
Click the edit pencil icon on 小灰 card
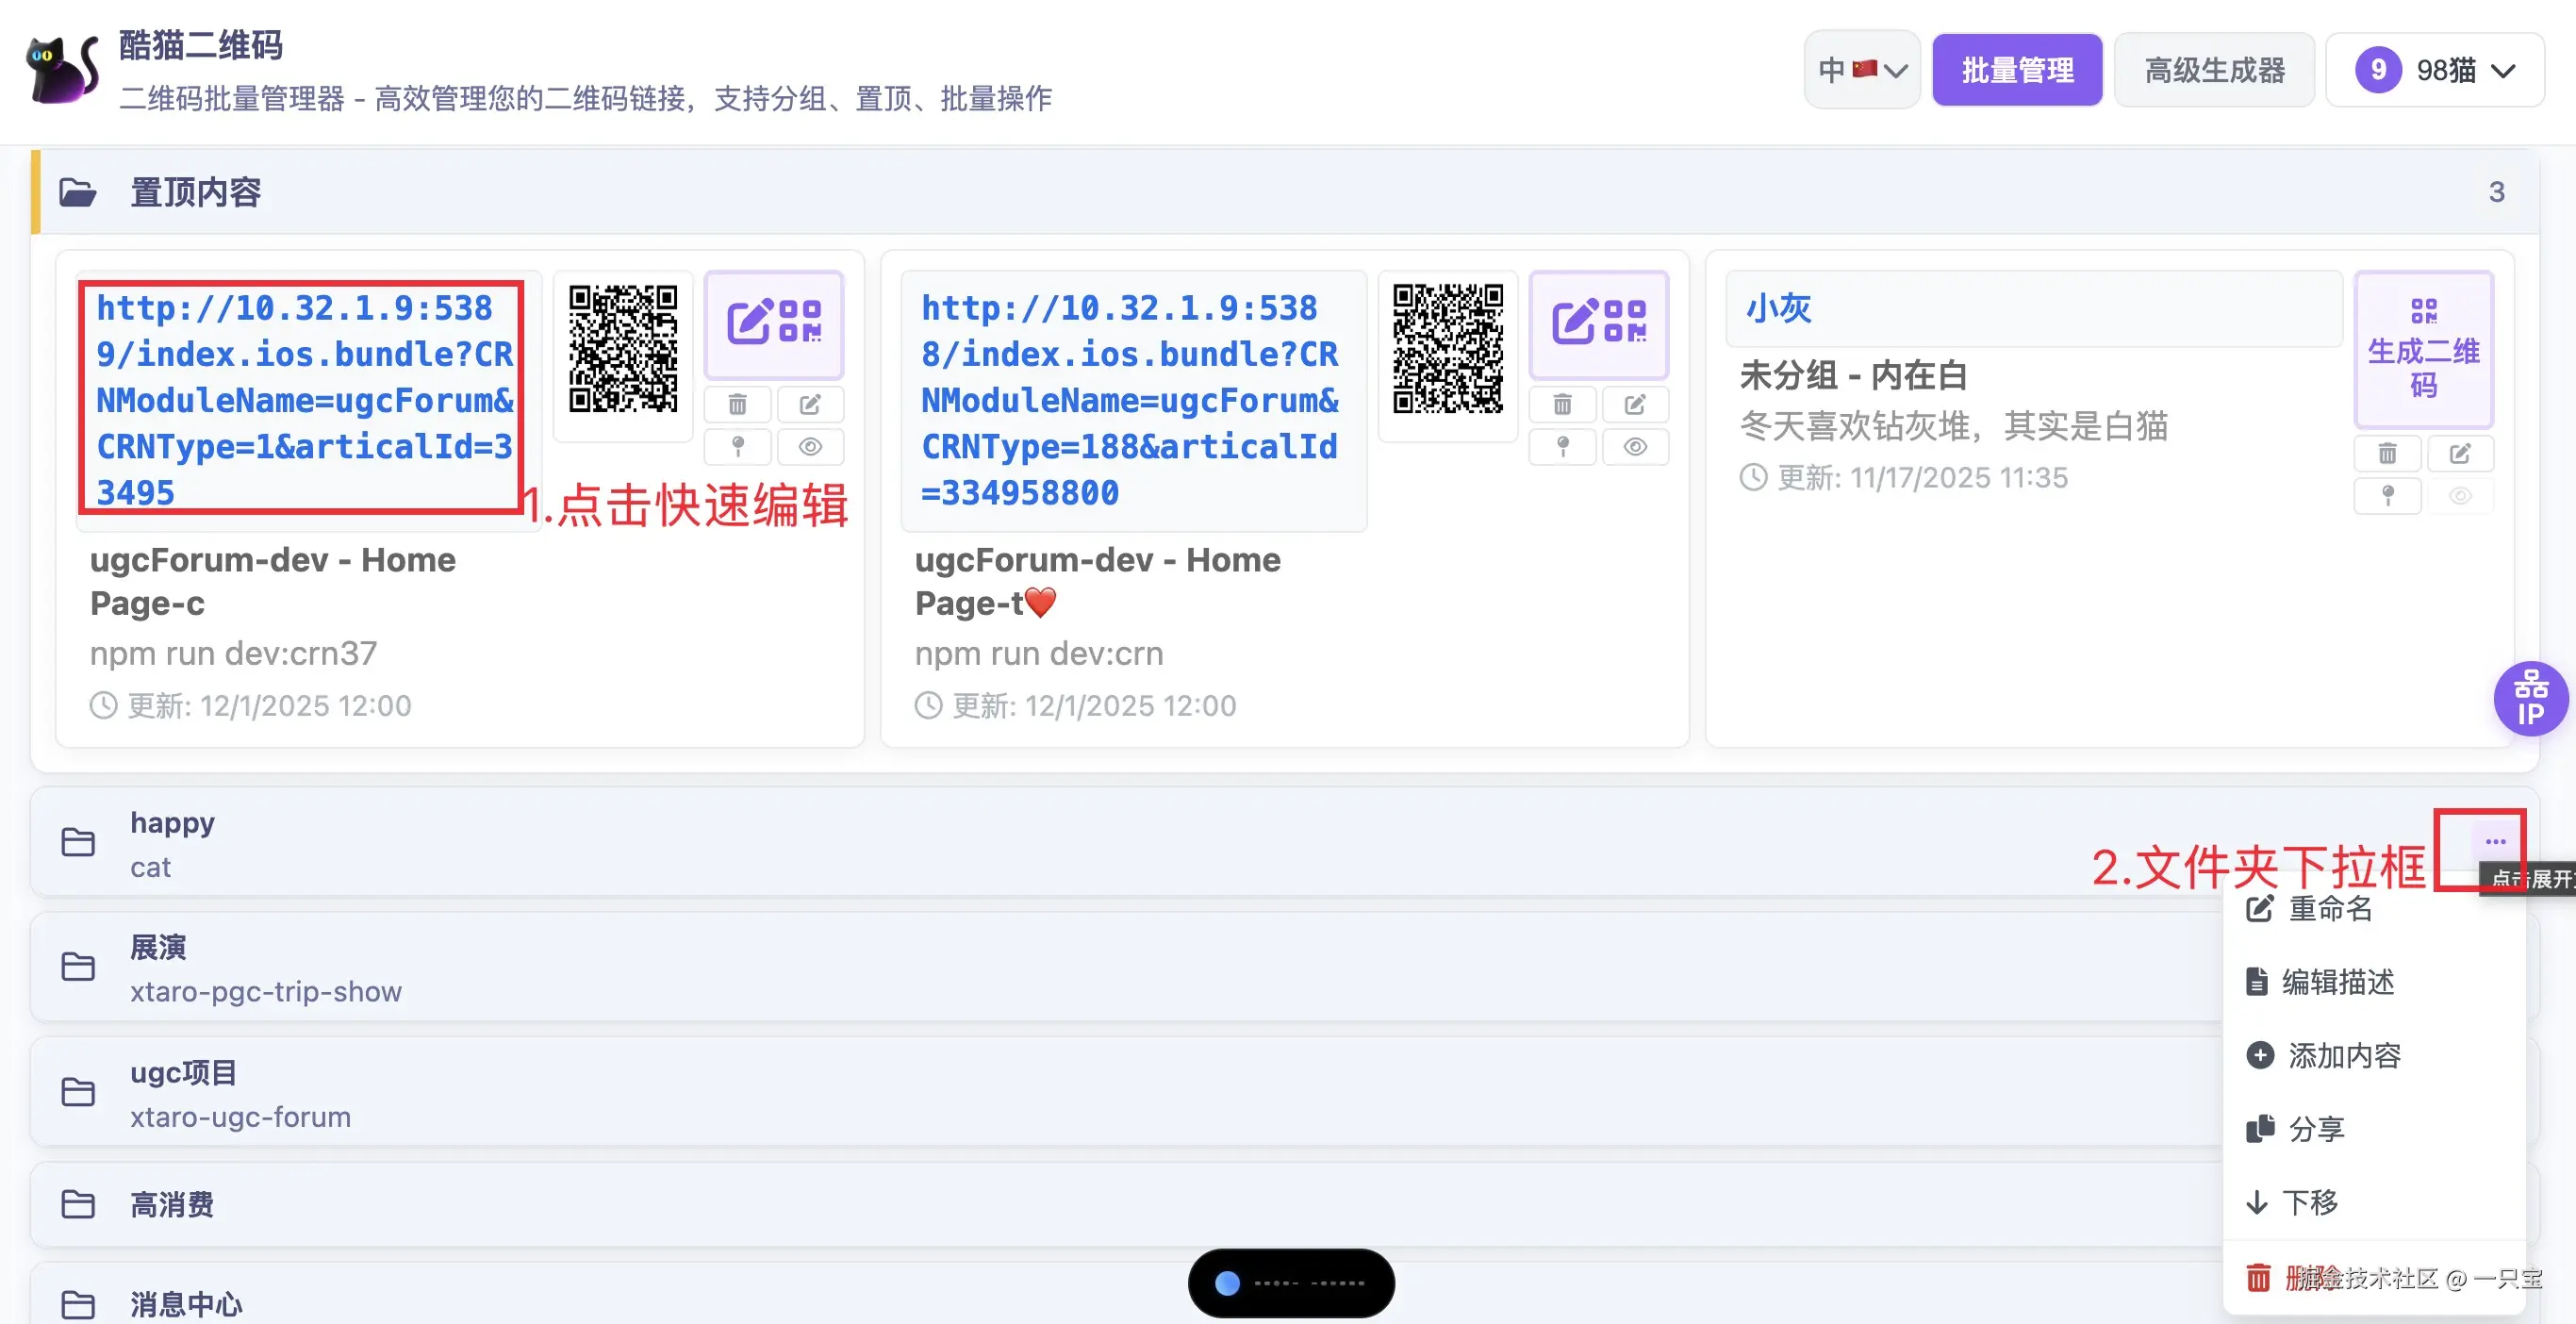pos(2459,454)
